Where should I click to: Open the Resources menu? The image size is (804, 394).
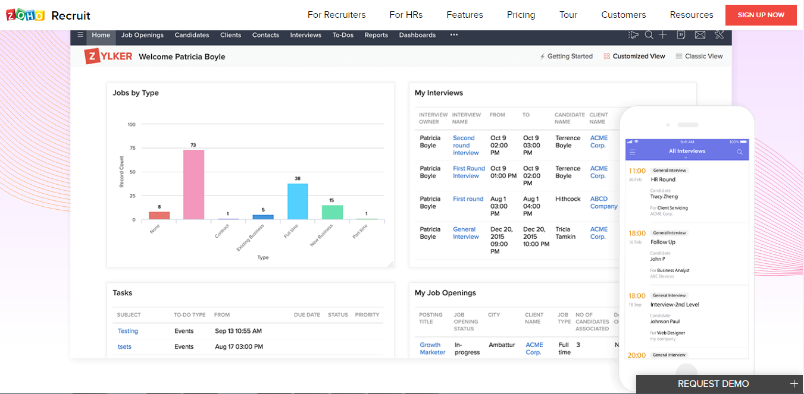point(692,15)
